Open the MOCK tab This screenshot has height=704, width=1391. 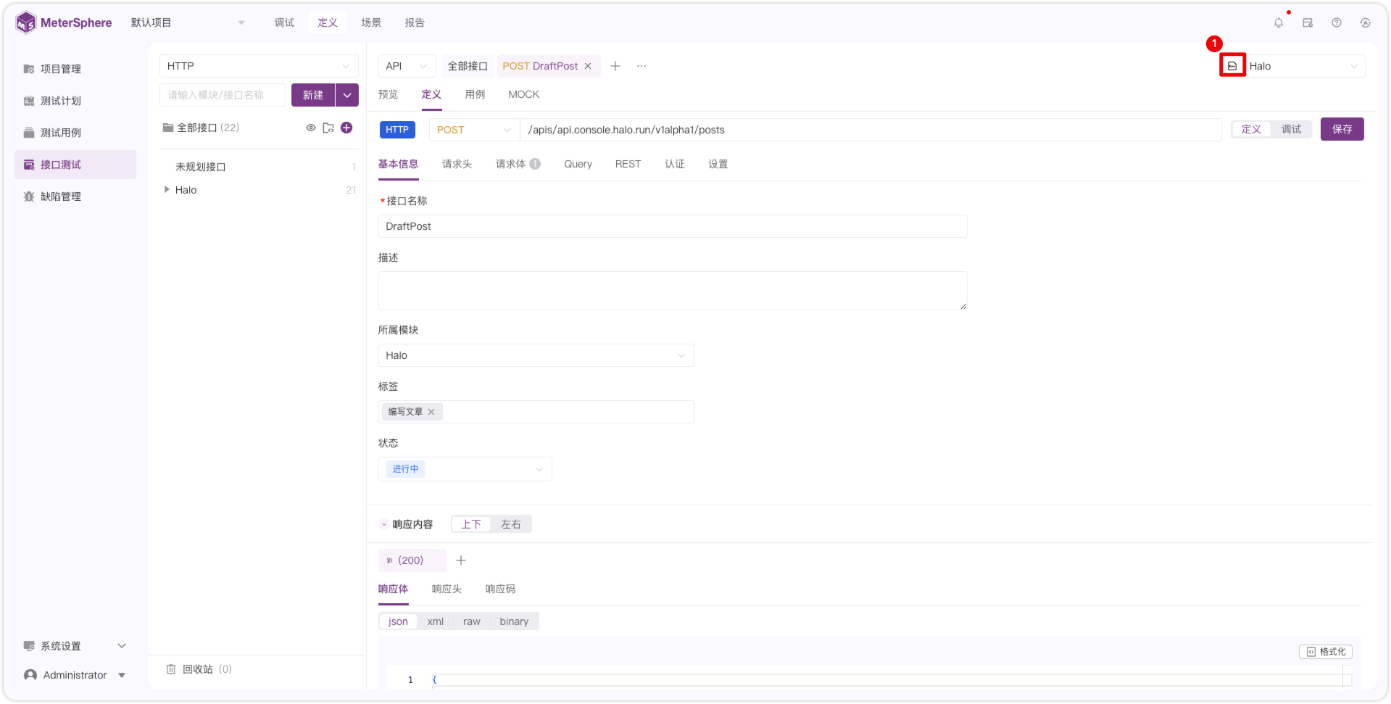[523, 94]
